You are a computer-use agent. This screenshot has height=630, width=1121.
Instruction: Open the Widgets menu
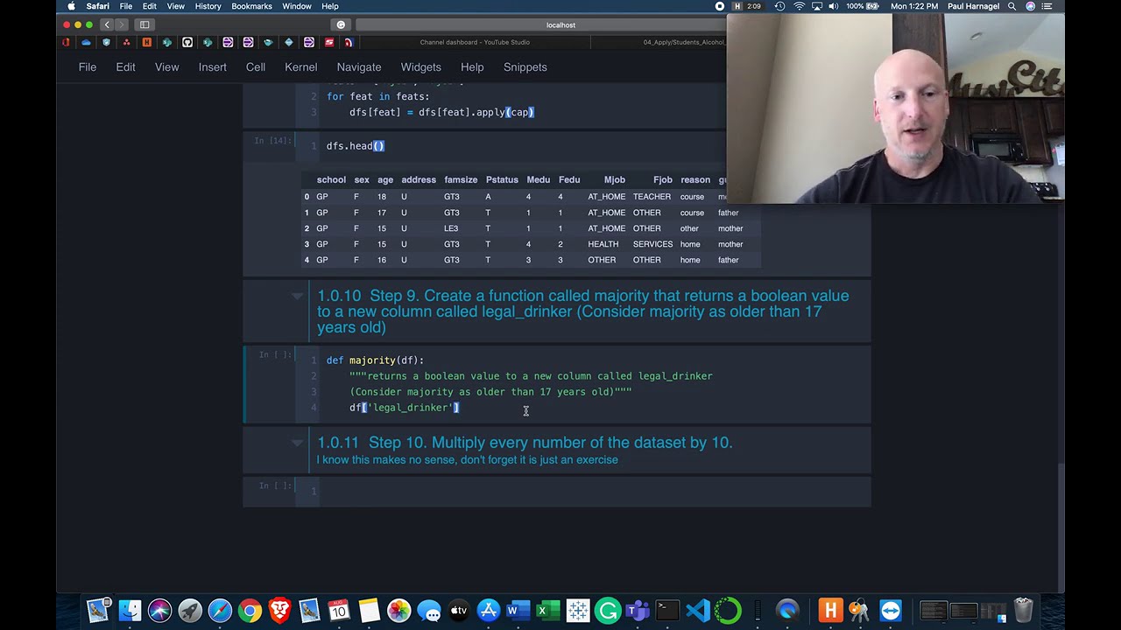[421, 67]
